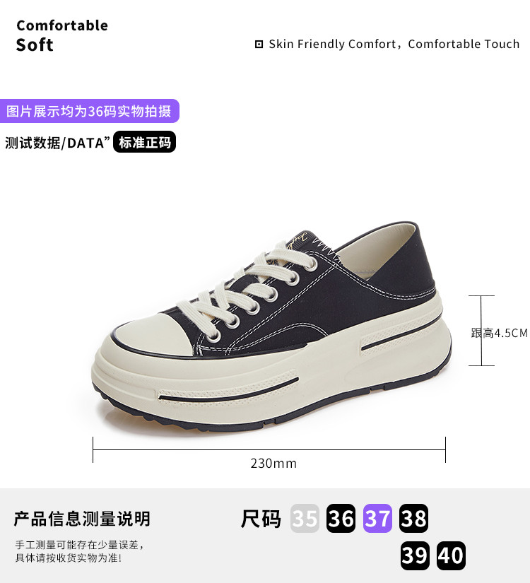Click the sneaker product image
Screen dimensions: 530x583
[271, 327]
